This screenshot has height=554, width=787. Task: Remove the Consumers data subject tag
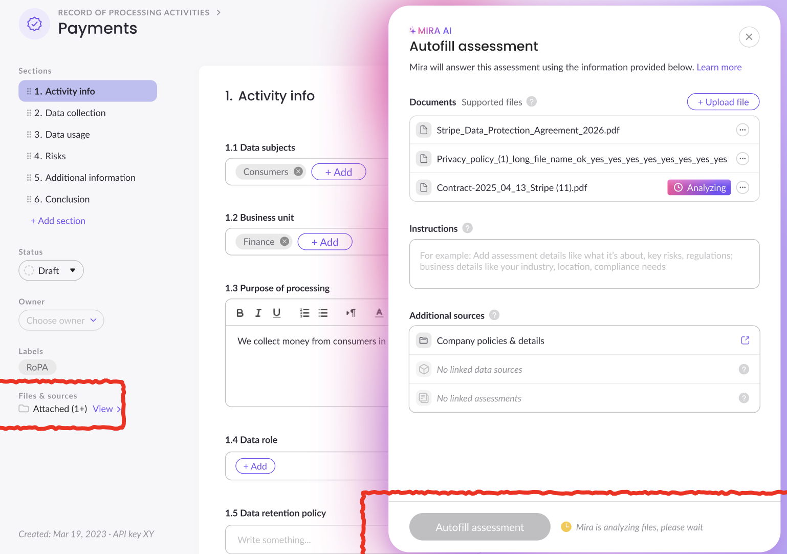click(x=298, y=172)
